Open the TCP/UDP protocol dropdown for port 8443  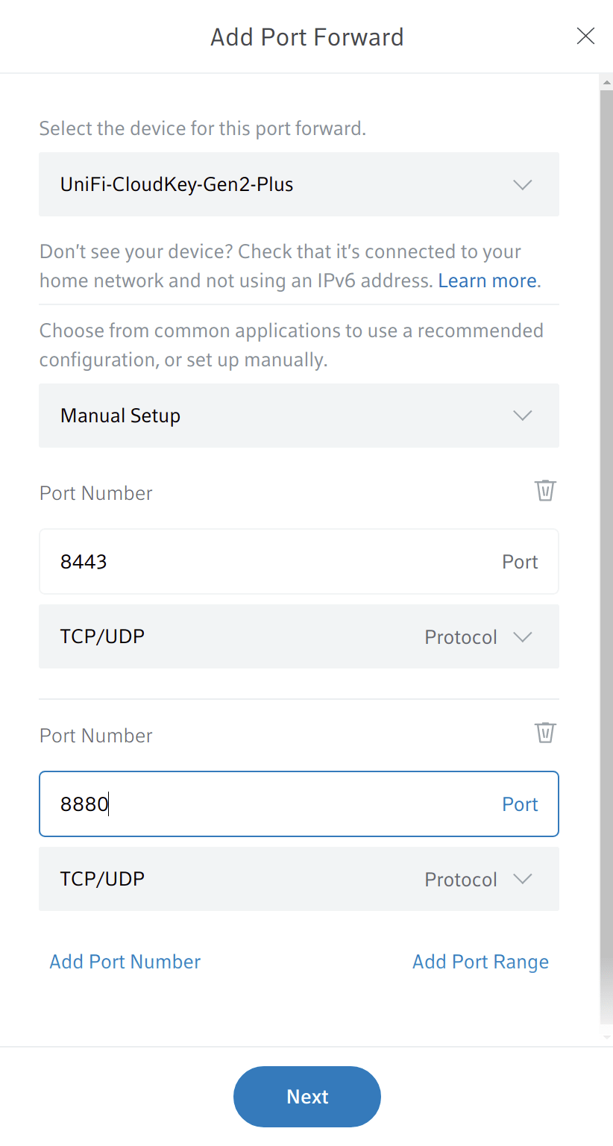click(x=298, y=636)
